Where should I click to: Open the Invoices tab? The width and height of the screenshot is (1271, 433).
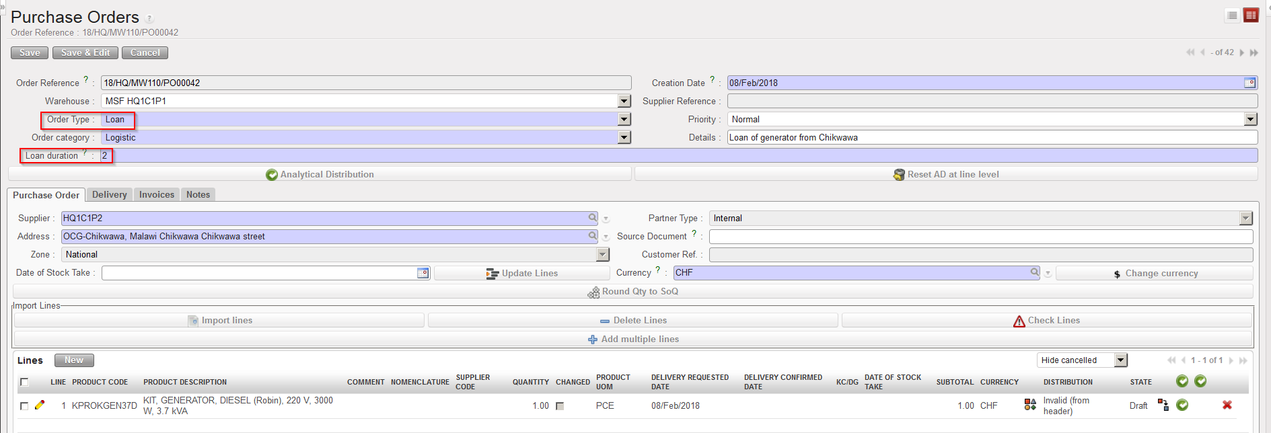(156, 194)
